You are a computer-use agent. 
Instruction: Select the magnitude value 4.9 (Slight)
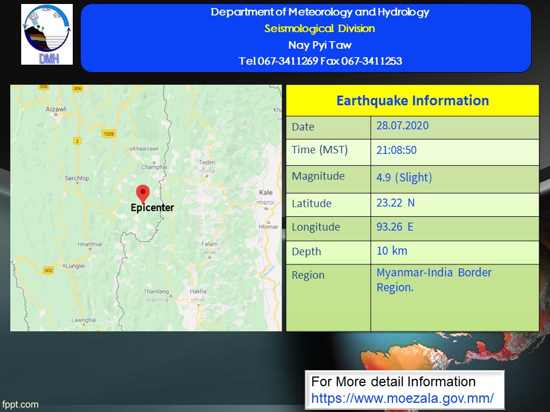click(x=404, y=177)
